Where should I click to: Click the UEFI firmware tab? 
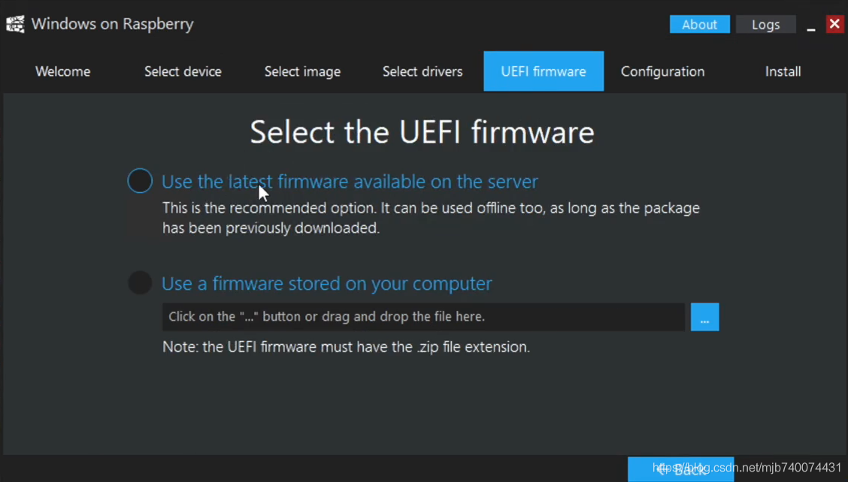pos(543,71)
